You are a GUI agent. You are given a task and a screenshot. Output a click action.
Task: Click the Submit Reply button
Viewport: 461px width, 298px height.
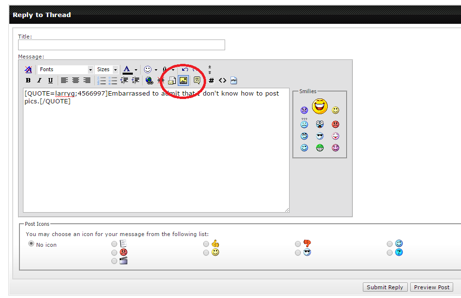coord(385,287)
